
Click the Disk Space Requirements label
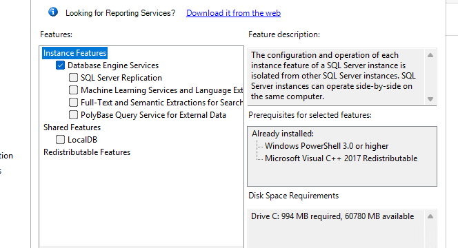point(293,196)
